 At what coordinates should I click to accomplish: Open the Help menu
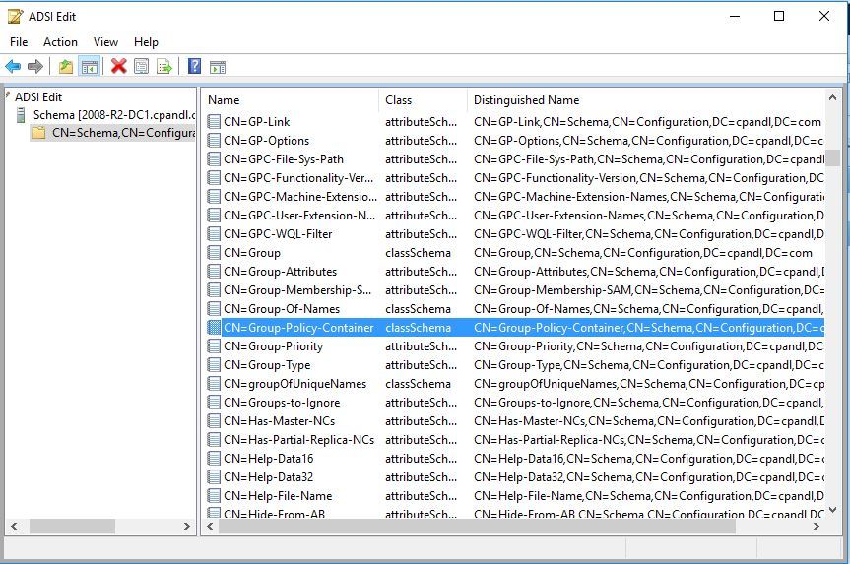[146, 42]
